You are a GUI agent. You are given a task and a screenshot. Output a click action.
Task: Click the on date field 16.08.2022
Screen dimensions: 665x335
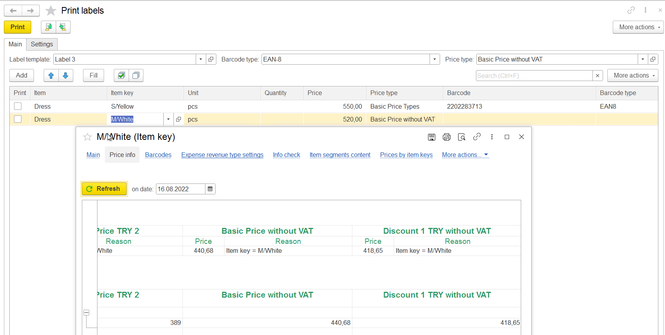click(180, 189)
